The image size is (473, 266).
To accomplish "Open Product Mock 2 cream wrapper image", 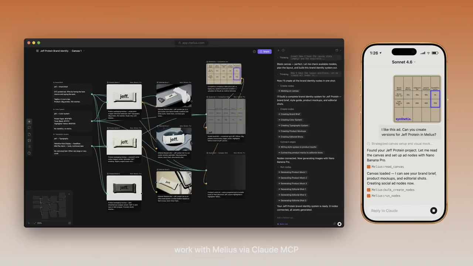I will point(124,142).
